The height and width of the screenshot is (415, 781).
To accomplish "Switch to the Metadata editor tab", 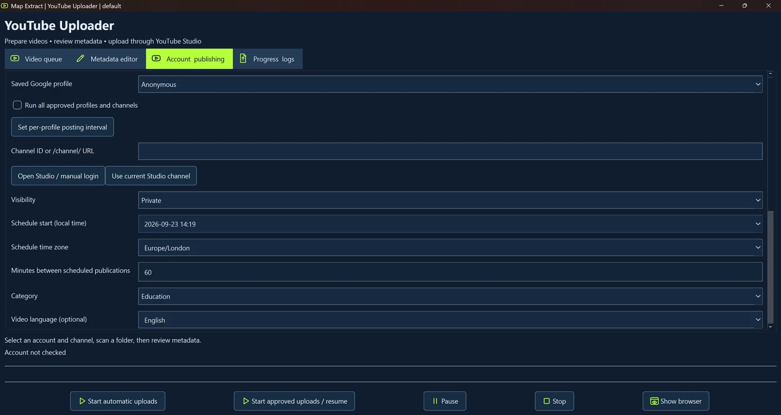I will 107,59.
